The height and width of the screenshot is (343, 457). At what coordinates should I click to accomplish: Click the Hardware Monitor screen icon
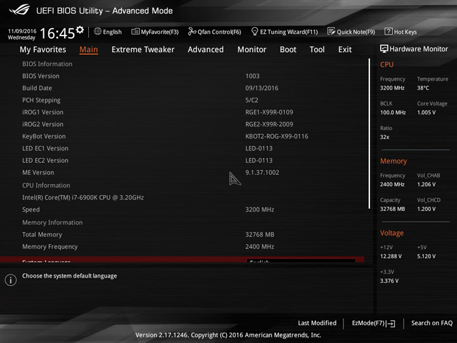click(x=384, y=49)
